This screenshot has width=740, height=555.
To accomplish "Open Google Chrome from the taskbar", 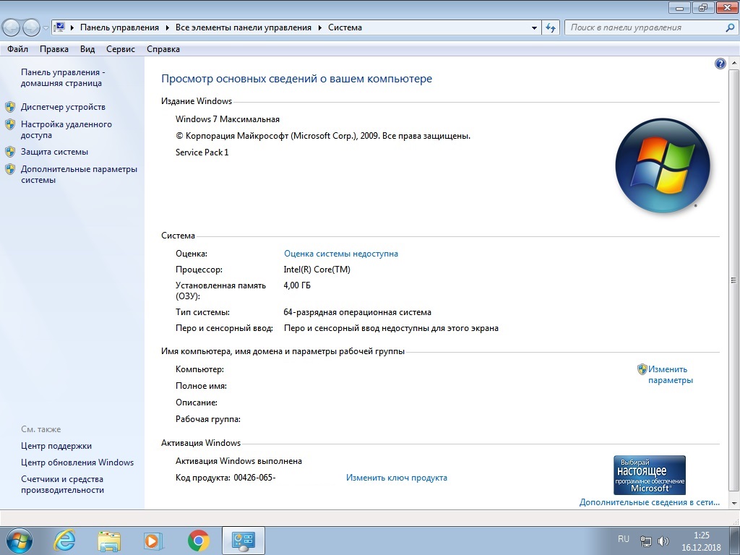I will pos(198,541).
